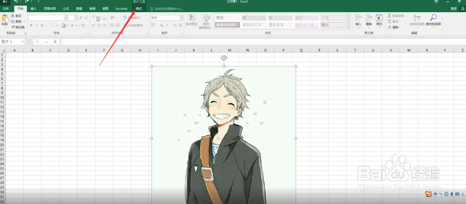
Task: Toggle center text alignment
Action: pyautogui.click(x=99, y=26)
